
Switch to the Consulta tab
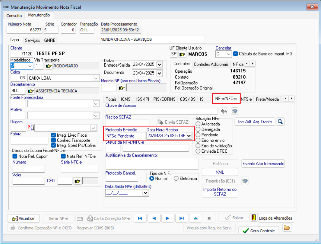[14, 15]
